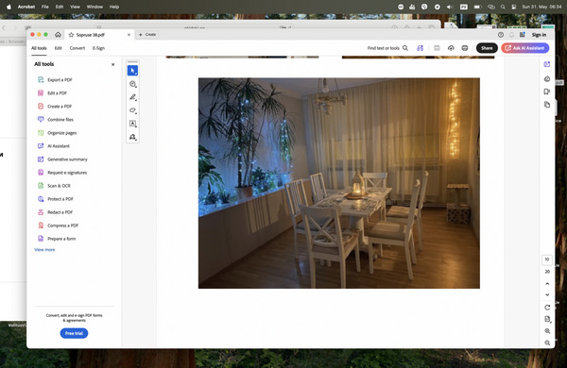Print the document

click(465, 48)
